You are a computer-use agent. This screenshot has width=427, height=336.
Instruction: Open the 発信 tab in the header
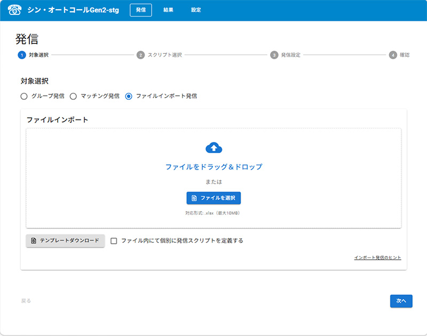141,10
